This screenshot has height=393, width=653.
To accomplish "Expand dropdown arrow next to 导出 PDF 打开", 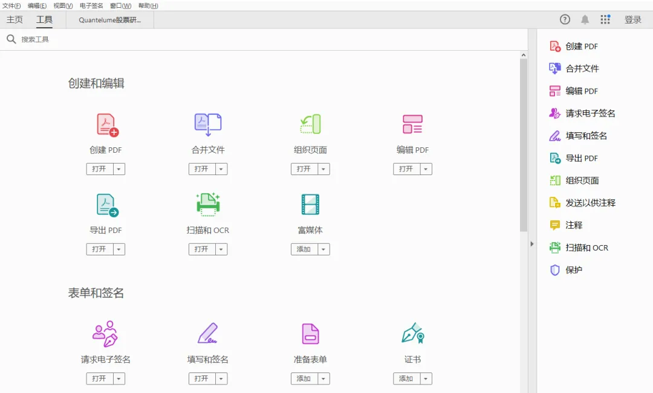I will [x=119, y=249].
